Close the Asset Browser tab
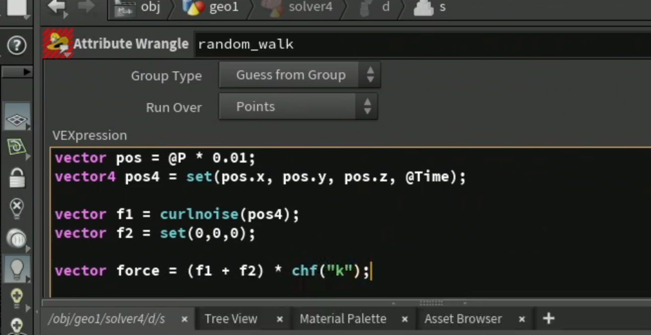This screenshot has width=651, height=335. 522,320
